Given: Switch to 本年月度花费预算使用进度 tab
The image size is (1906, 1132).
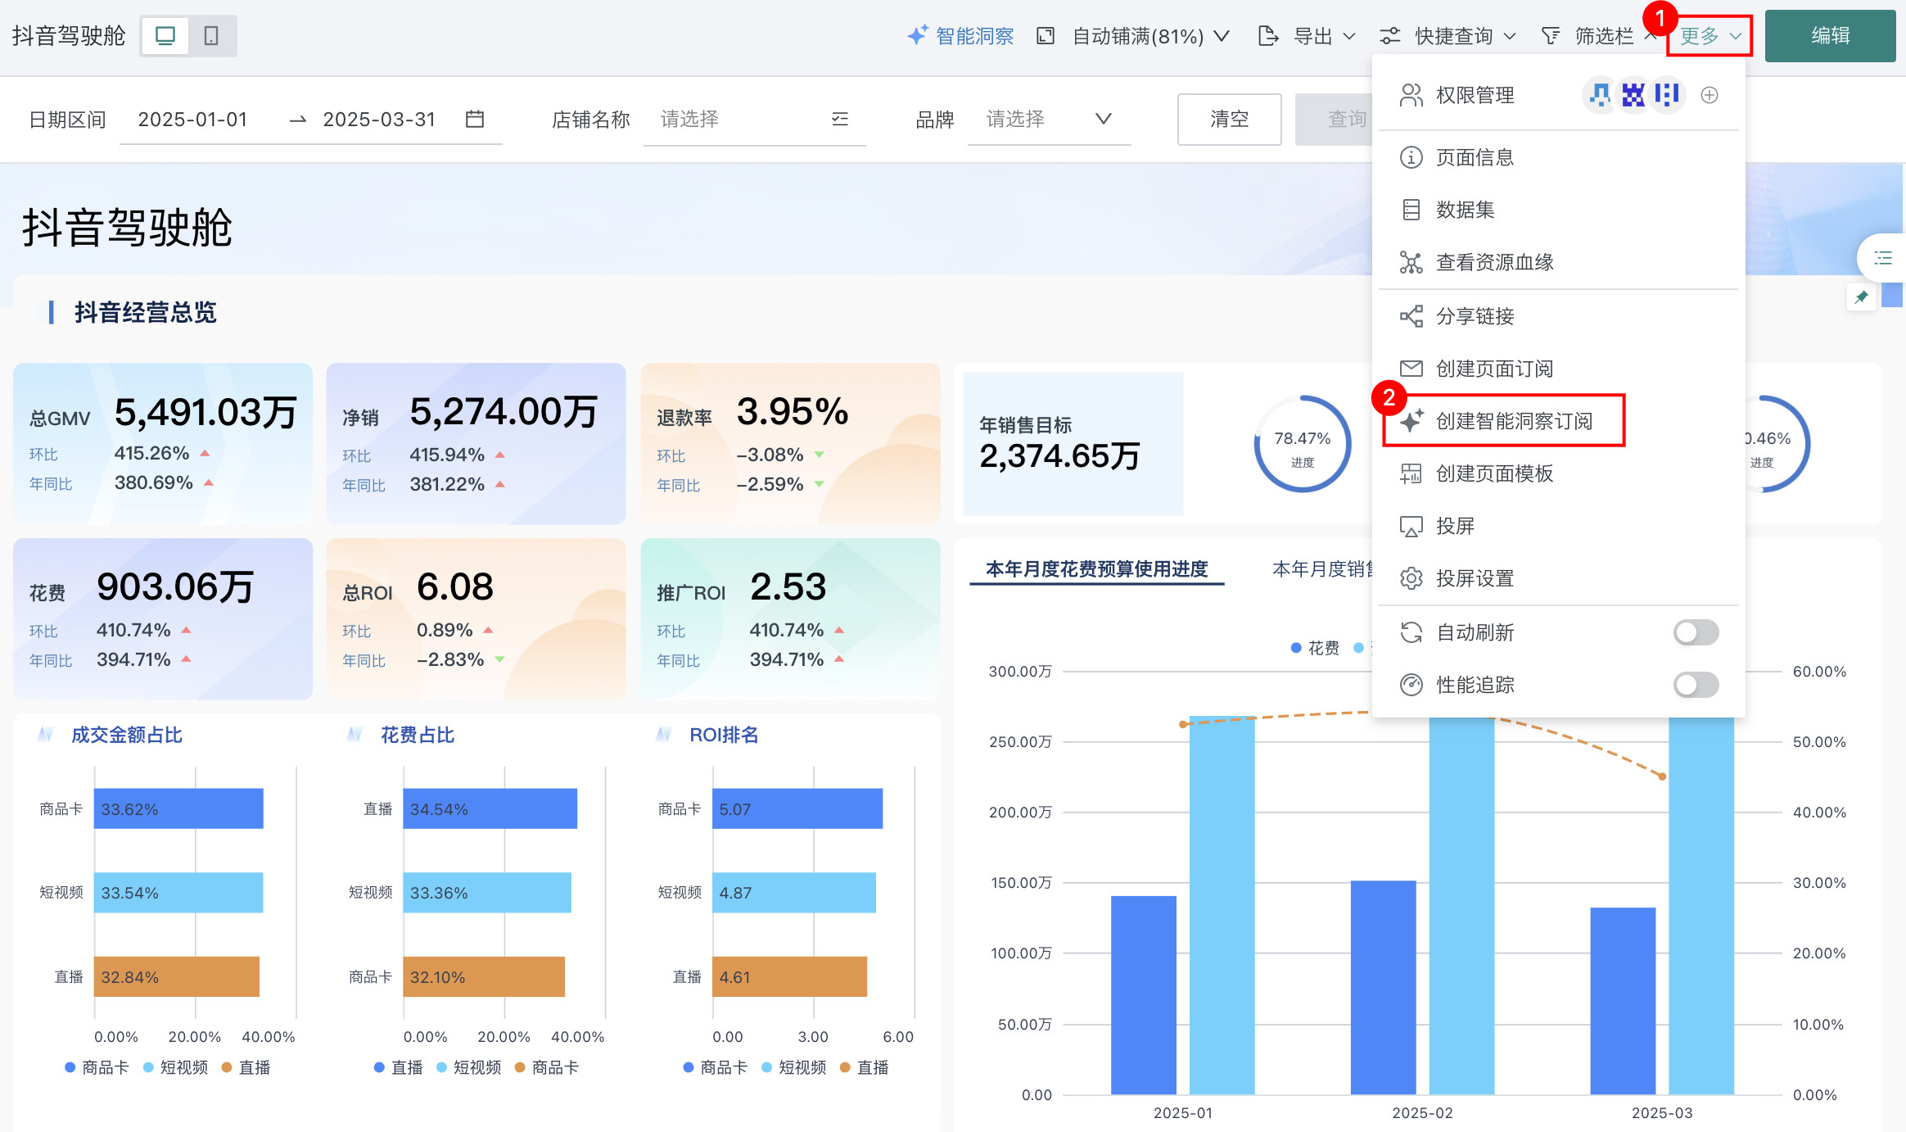Looking at the screenshot, I should click(x=1096, y=569).
